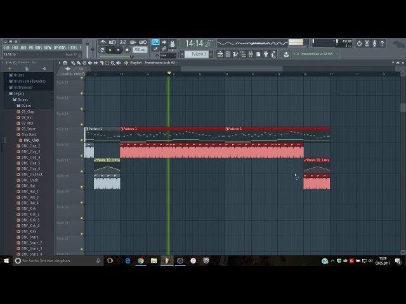The height and width of the screenshot is (304, 406).
Task: Open the PATTERNS menu
Action: 36,47
